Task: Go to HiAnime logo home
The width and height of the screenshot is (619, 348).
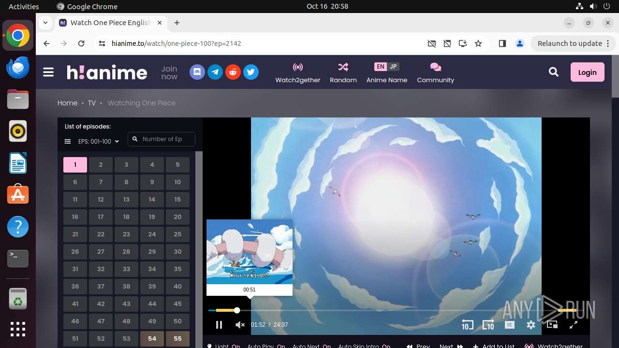Action: [x=107, y=72]
